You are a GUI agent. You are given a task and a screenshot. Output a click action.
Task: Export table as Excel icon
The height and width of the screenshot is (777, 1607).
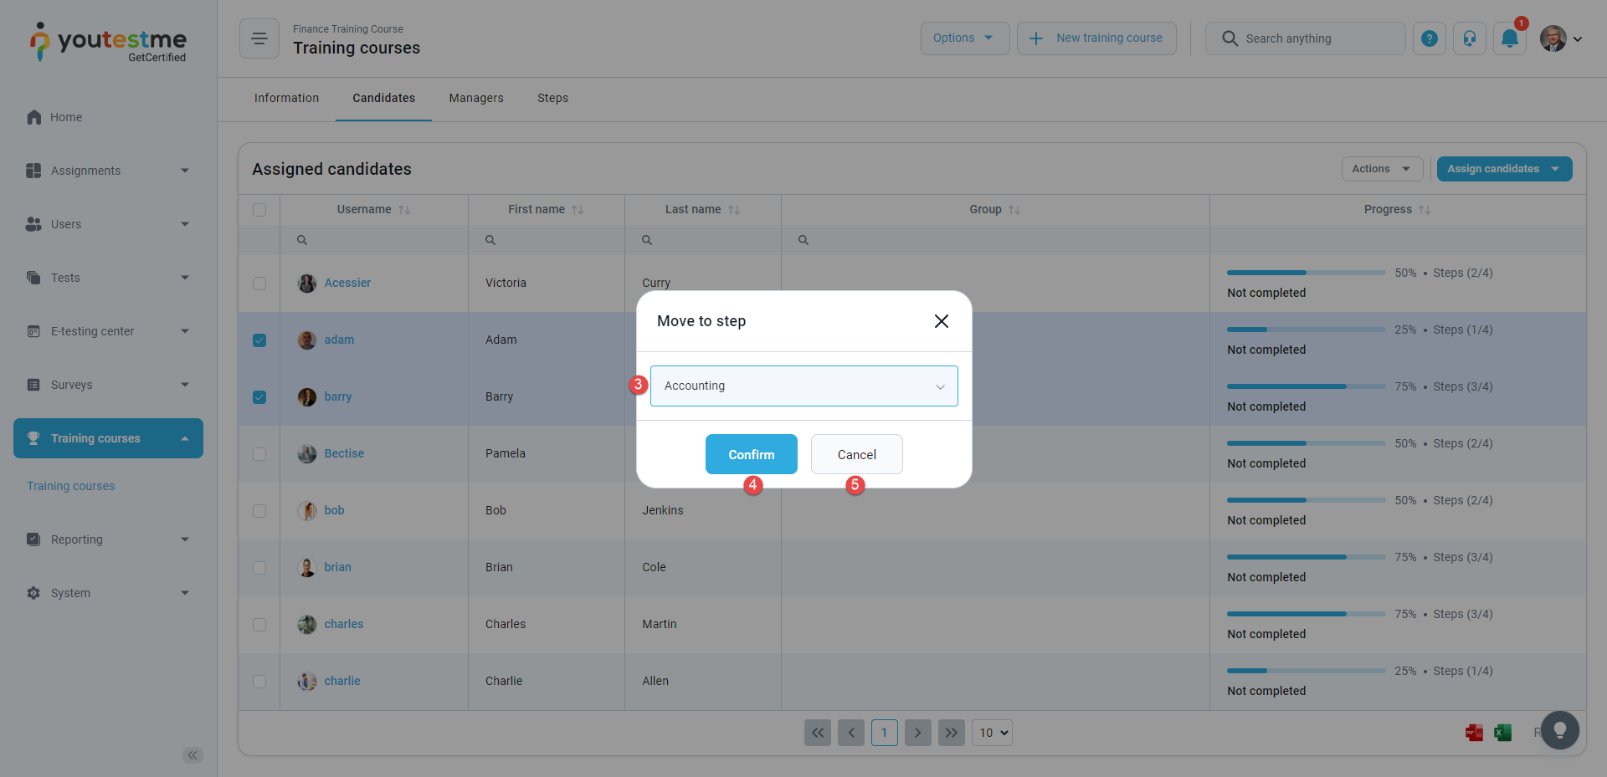coord(1502,733)
